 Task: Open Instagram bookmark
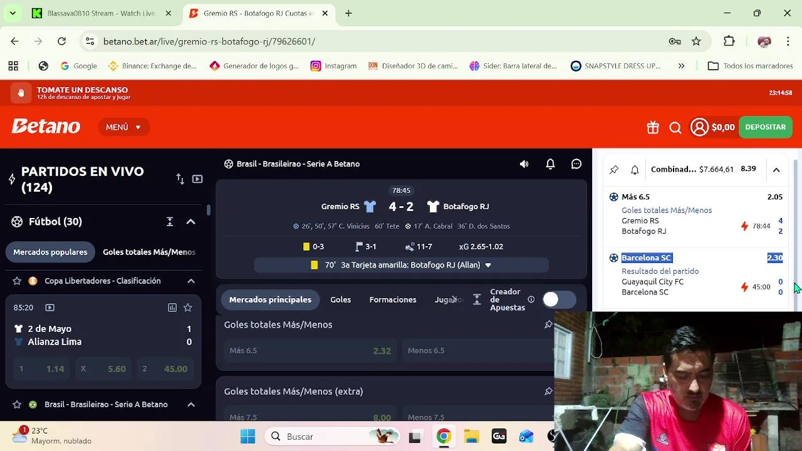point(333,66)
